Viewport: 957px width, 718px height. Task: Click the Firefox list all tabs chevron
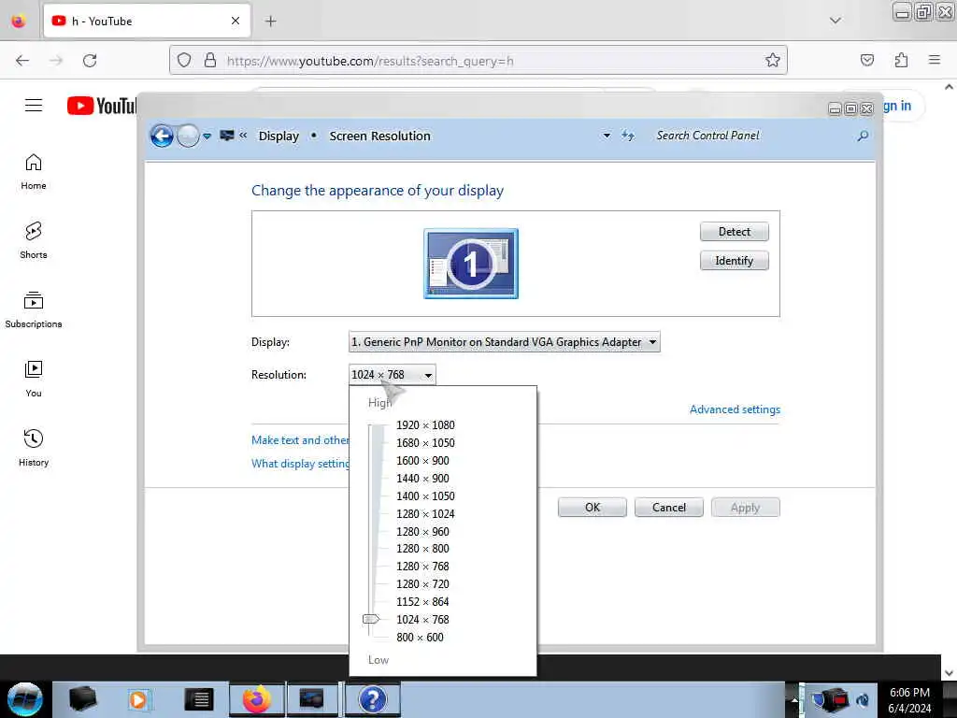click(x=835, y=21)
